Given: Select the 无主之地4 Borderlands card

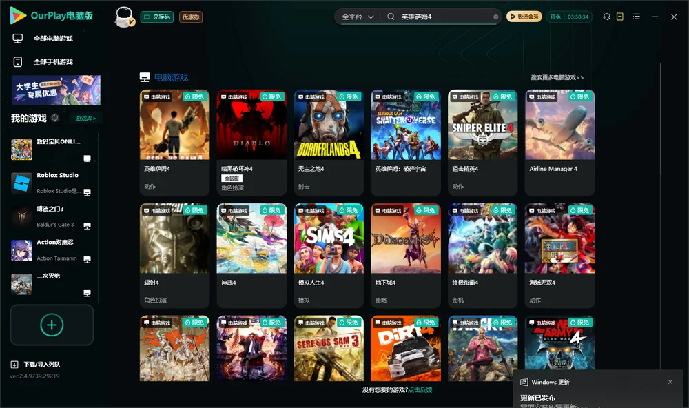Looking at the screenshot, I should tap(329, 143).
